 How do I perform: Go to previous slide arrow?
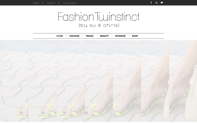coord(6,81)
